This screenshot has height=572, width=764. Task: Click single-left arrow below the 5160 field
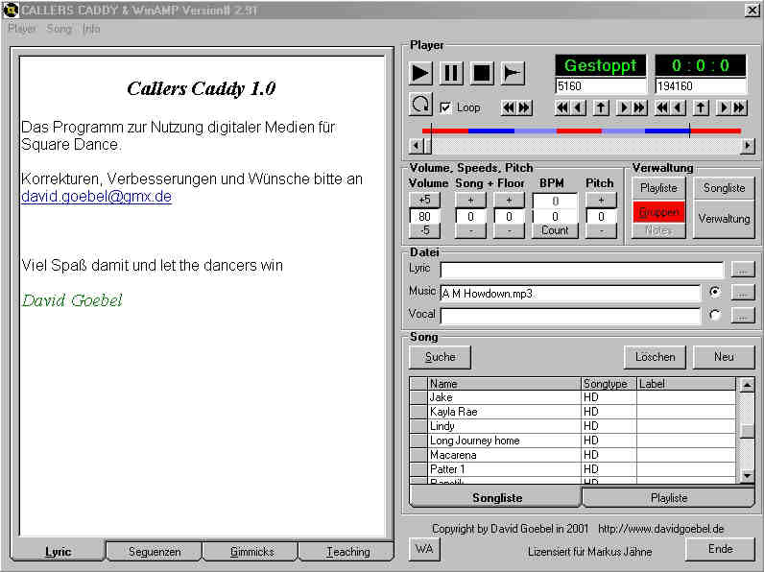tap(579, 107)
